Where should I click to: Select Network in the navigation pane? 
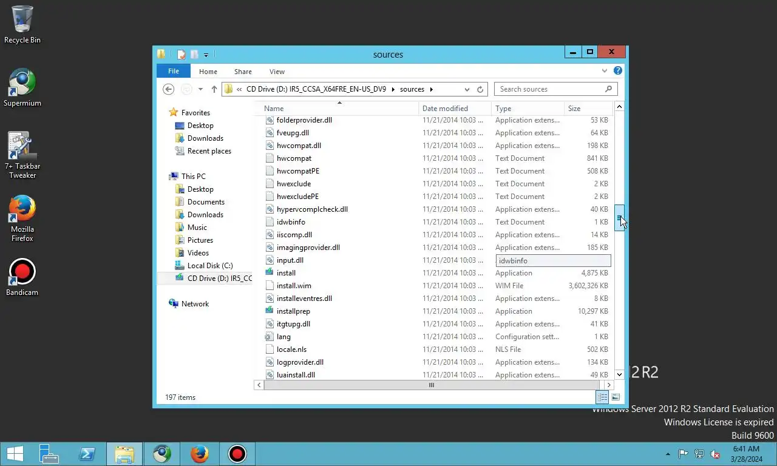[x=195, y=304]
